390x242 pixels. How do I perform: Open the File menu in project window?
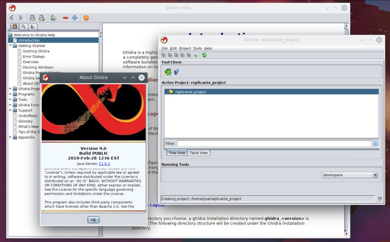click(164, 48)
